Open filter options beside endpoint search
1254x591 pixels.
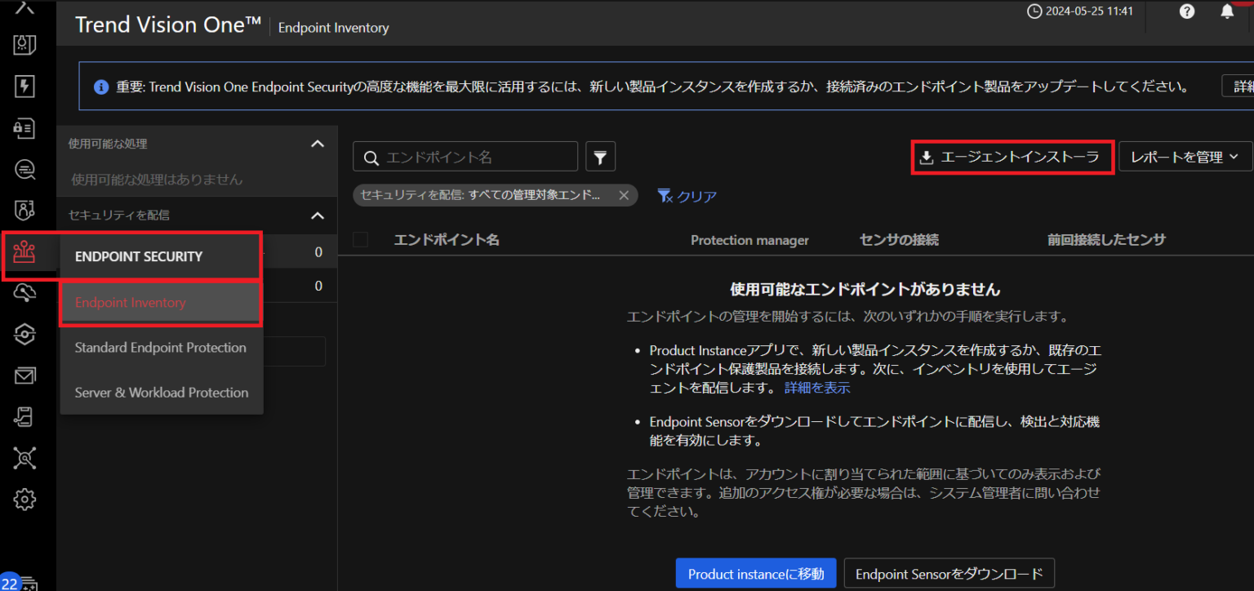pos(600,156)
